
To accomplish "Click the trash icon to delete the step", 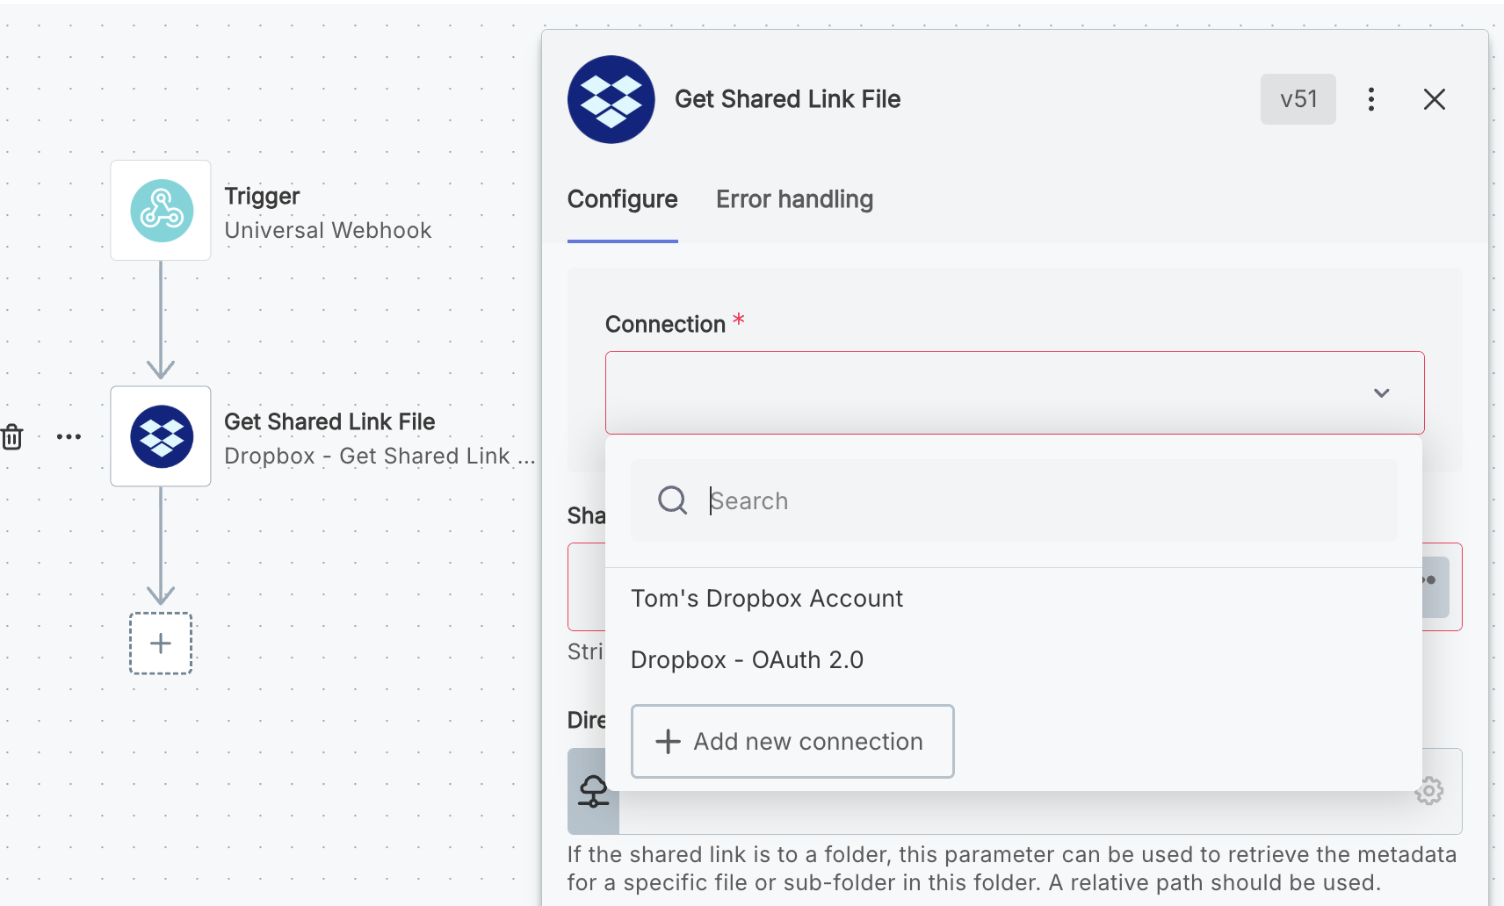I will coord(13,436).
